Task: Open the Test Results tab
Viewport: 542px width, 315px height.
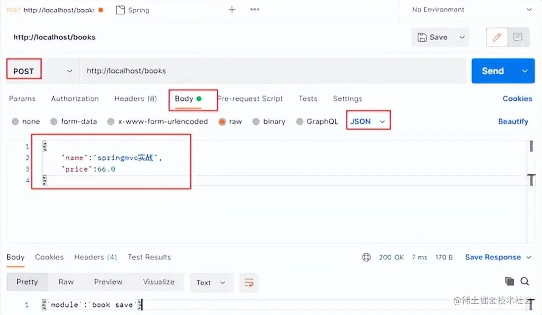Action: click(x=149, y=257)
